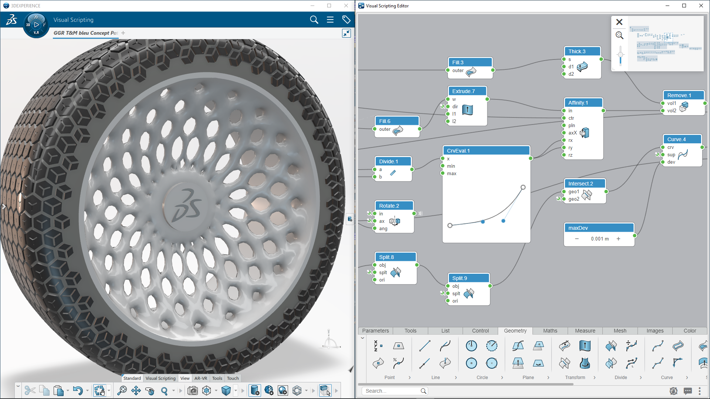Select the Pan view tool
The height and width of the screenshot is (399, 710).
point(136,391)
